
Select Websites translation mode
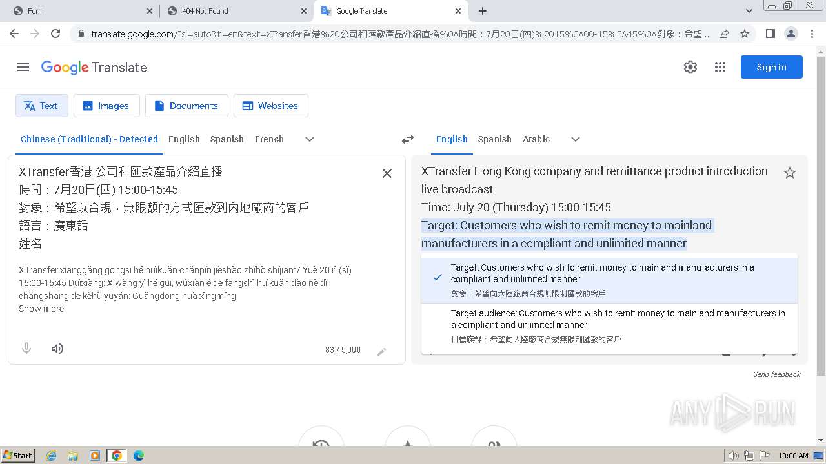271,106
